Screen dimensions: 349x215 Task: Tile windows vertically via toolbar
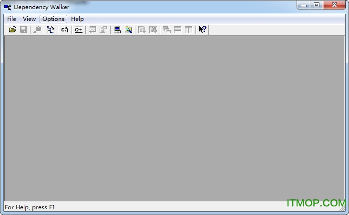click(188, 29)
